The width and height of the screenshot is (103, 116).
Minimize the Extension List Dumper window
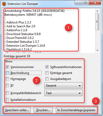tap(79, 3)
